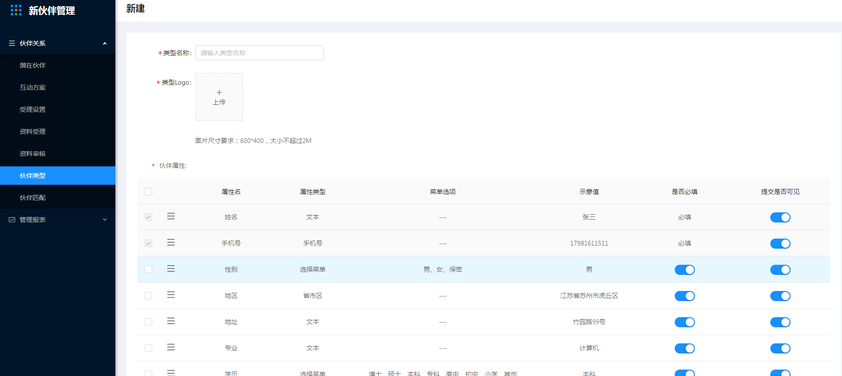842x376 pixels.
Task: Click the 菜单选项 column header
Action: (x=443, y=192)
